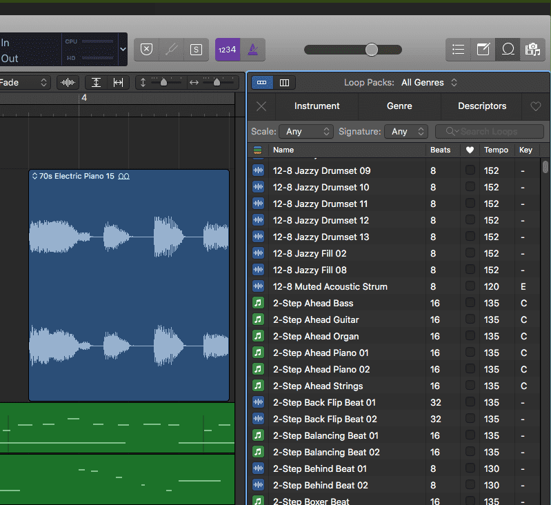
Task: Open the Scale Any dropdown
Action: click(306, 132)
